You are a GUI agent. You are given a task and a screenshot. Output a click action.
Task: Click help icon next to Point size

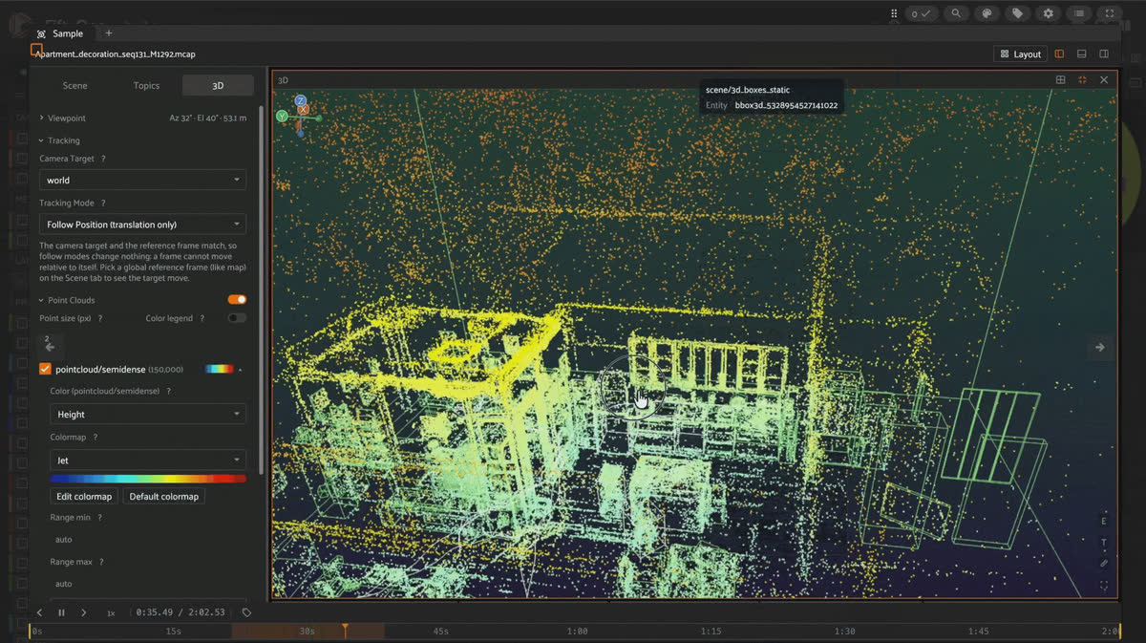[99, 318]
